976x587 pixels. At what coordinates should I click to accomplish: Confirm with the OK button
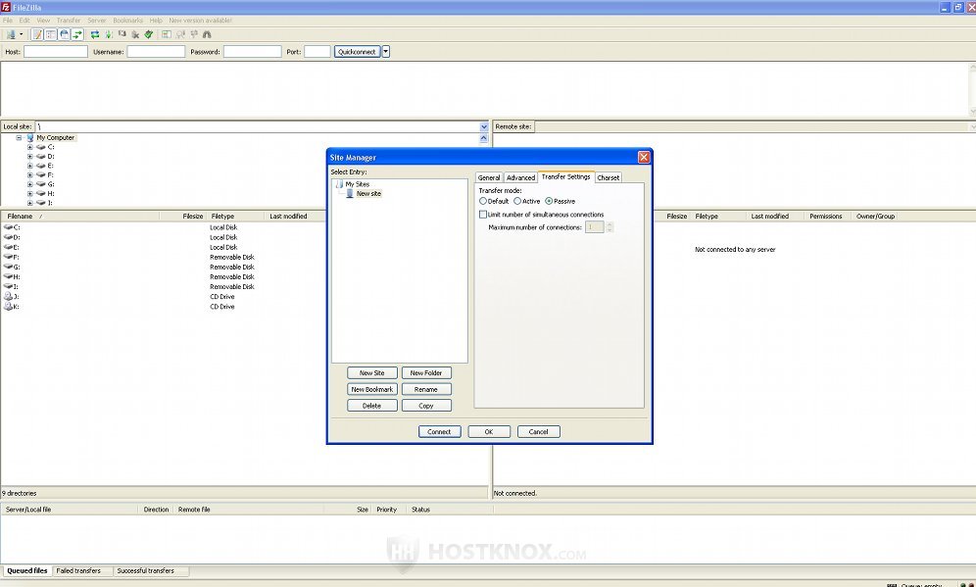(489, 431)
